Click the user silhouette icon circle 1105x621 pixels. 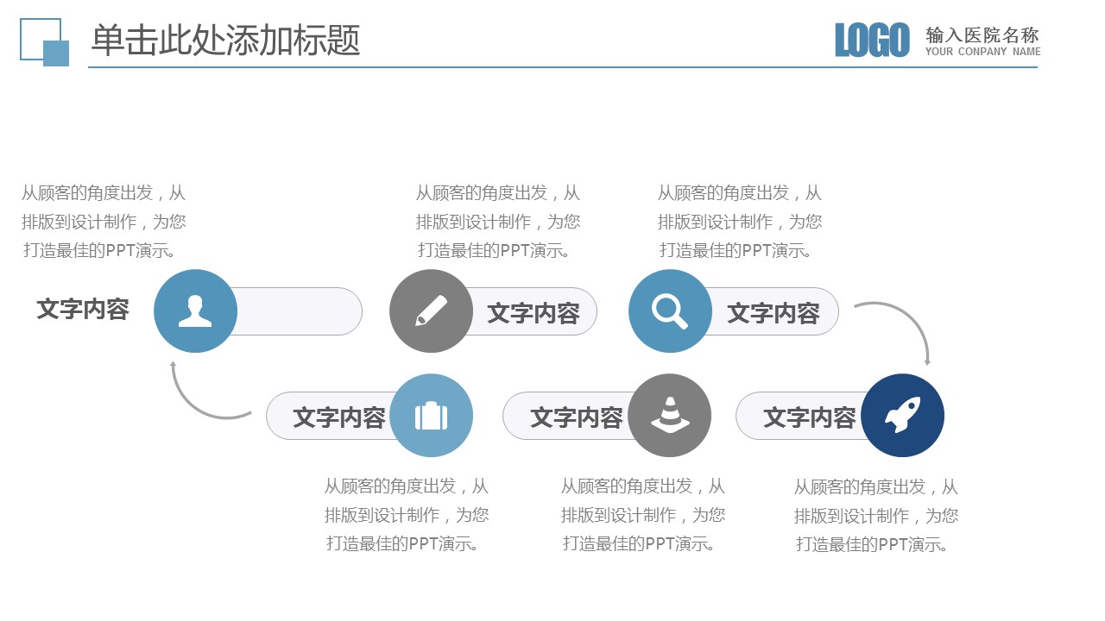(x=195, y=311)
